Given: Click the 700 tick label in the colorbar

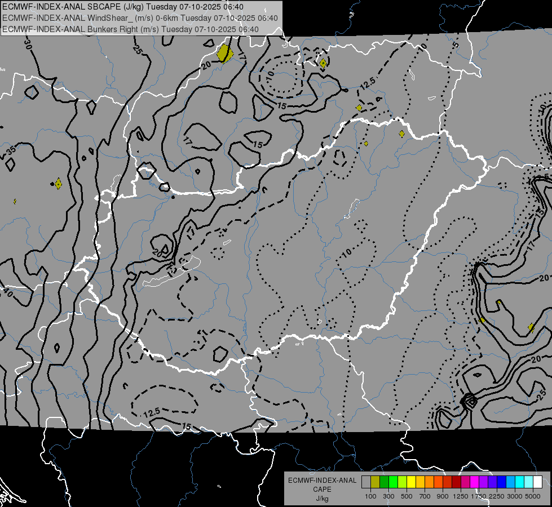Looking at the screenshot, I should point(425,496).
